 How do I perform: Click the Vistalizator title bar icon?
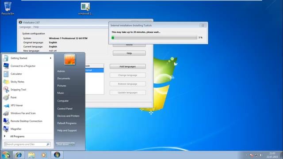[x=20, y=23]
